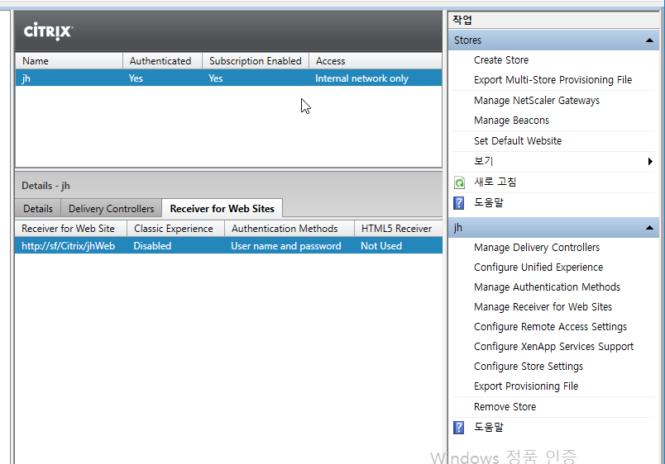Click Configure XenApp Services Support
Screen dimensions: 665x464
click(x=553, y=347)
